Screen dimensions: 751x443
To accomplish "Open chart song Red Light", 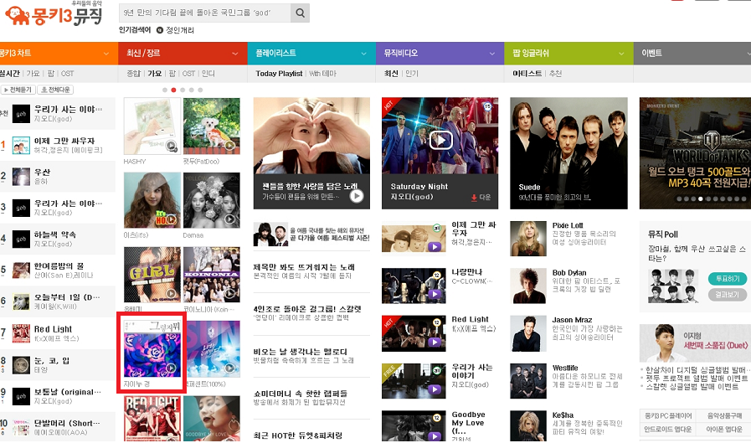I will coord(53,329).
